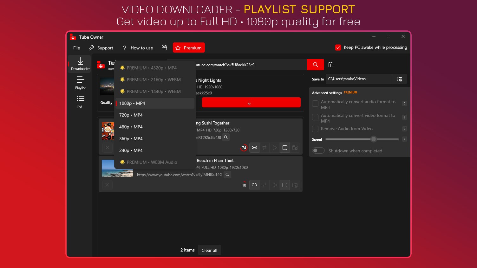Switch to the Playlist tab
This screenshot has height=268, width=477.
point(80,83)
